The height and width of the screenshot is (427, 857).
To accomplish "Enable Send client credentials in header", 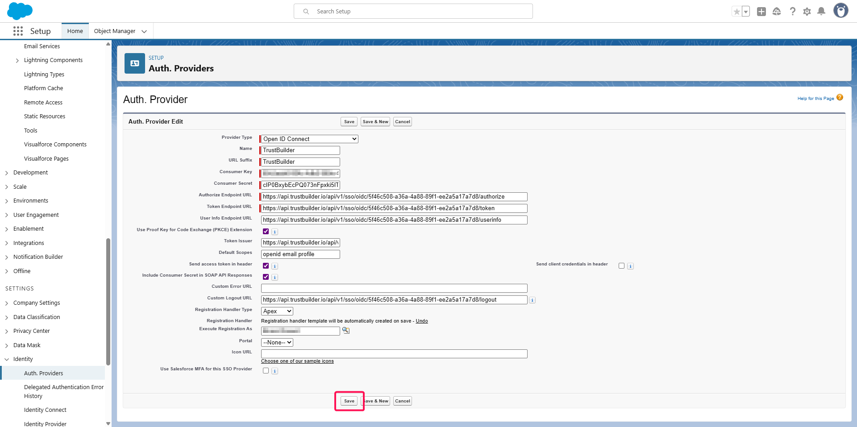I will 621,266.
